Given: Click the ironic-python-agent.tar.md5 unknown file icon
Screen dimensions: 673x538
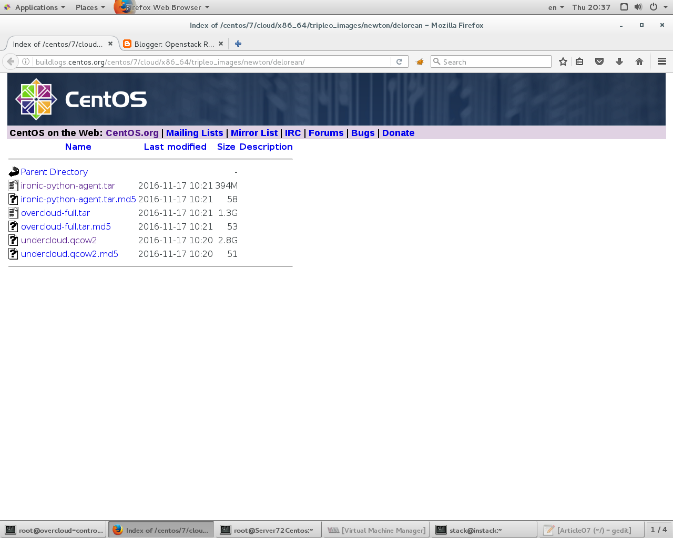Looking at the screenshot, I should click(14, 199).
